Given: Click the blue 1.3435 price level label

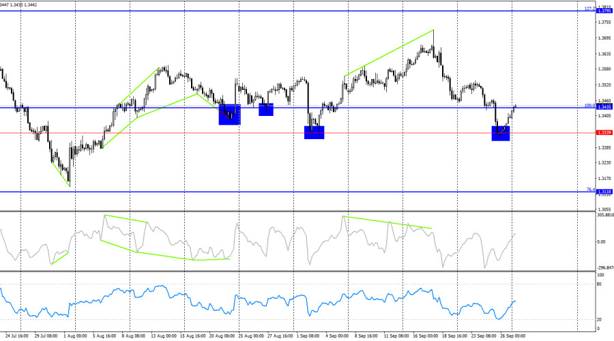Looking at the screenshot, I should (x=604, y=107).
